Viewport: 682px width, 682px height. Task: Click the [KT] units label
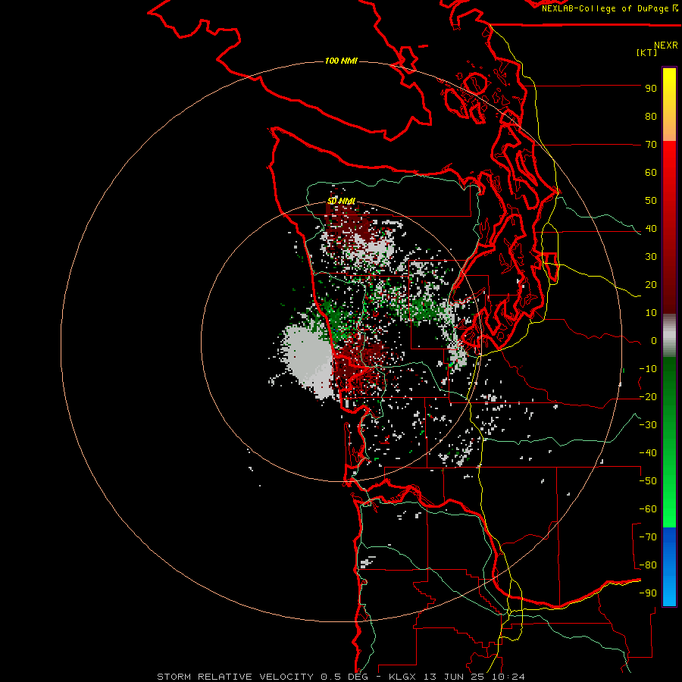coord(647,52)
